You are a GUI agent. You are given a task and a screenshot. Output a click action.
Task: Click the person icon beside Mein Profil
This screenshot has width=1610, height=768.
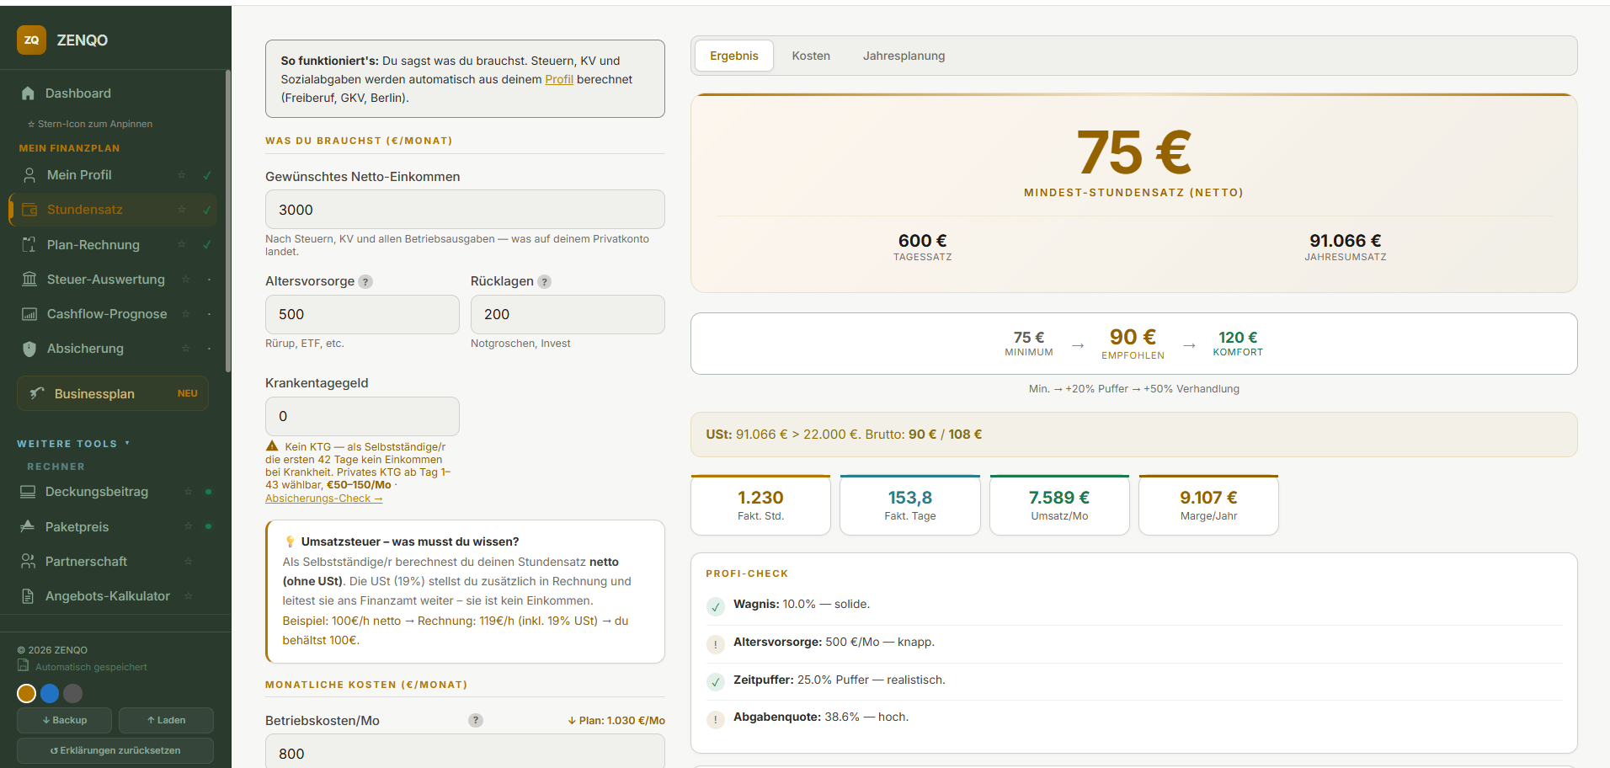[x=29, y=175]
